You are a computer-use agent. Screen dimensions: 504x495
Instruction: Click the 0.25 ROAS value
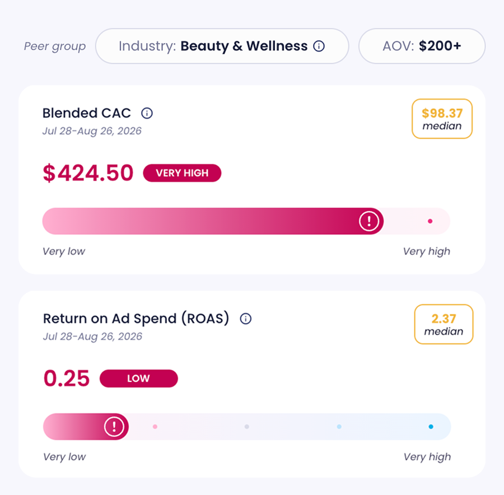[x=67, y=379]
